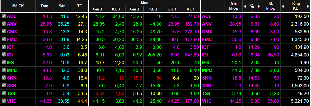Click right arrow beside % column header

pyautogui.click(x=259, y=6)
